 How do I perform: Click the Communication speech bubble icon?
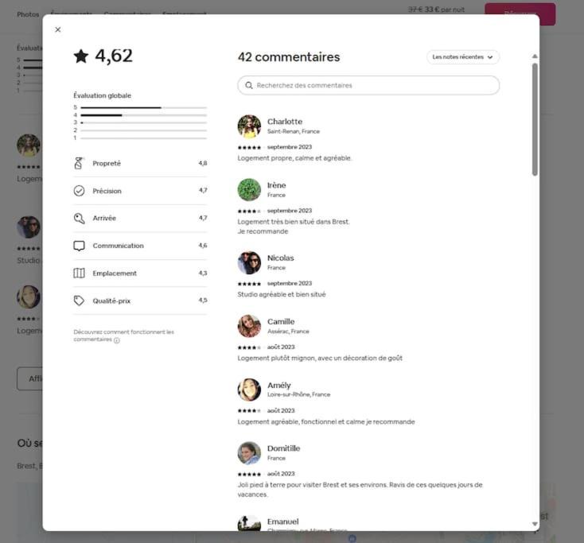[x=79, y=246]
